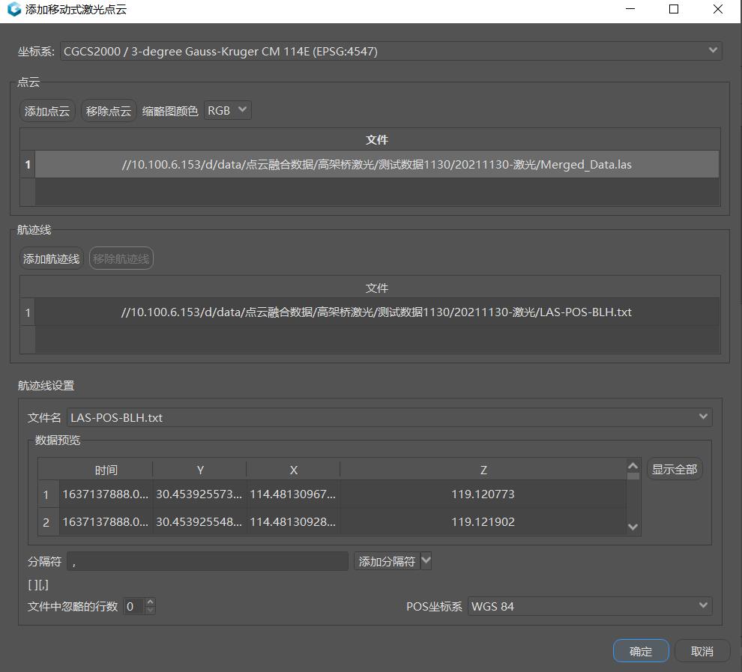742x672 pixels.
Task: Click the 时间 column header
Action: tap(106, 470)
